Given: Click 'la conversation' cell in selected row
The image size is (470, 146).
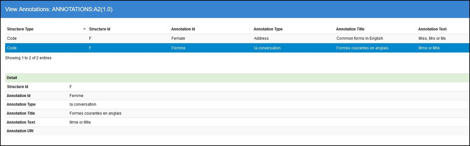Looking at the screenshot, I should point(267,48).
